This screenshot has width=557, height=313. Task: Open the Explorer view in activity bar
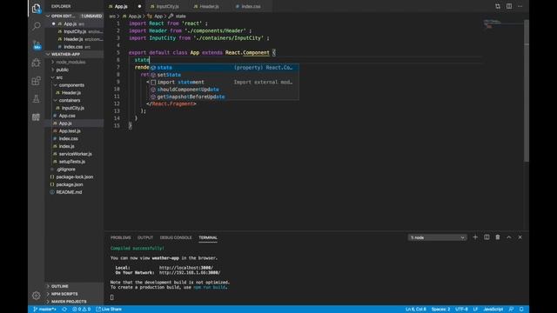coord(37,8)
